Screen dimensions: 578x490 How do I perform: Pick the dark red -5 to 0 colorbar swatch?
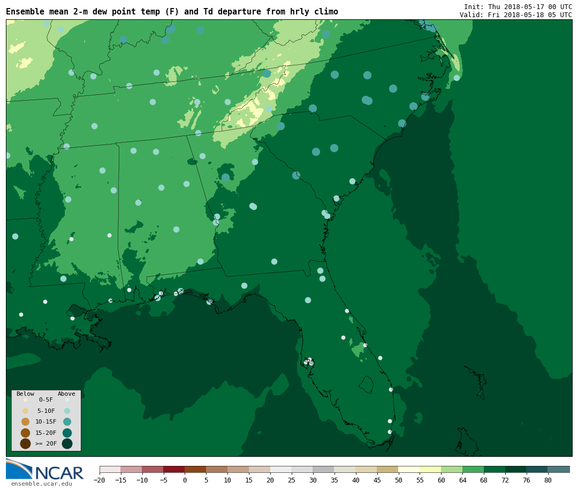(174, 469)
